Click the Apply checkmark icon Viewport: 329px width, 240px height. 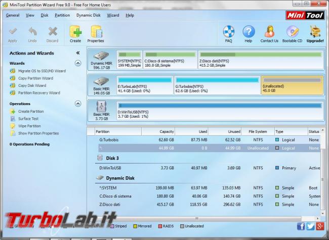tap(13, 32)
